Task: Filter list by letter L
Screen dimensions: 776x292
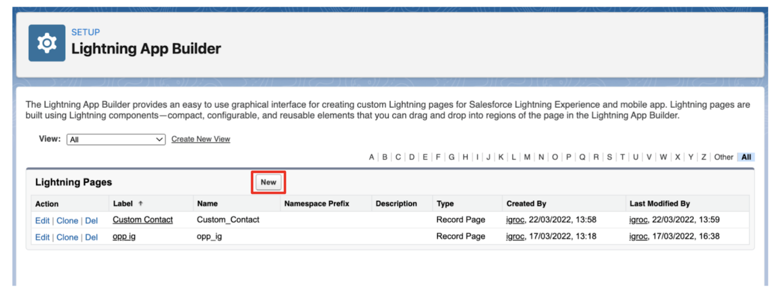Action: point(514,157)
